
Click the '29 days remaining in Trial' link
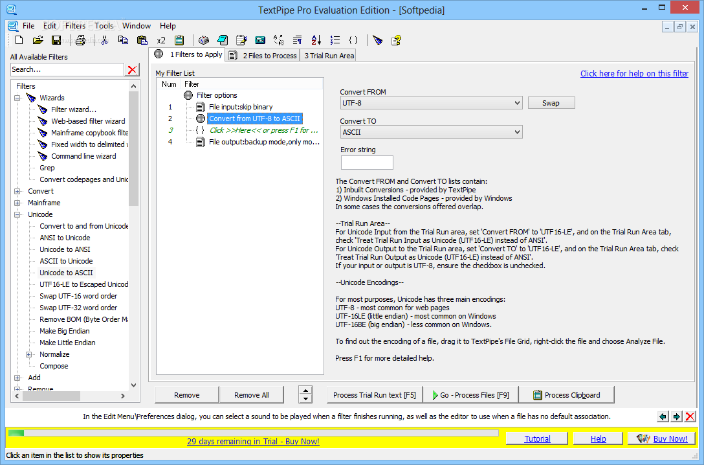click(253, 441)
